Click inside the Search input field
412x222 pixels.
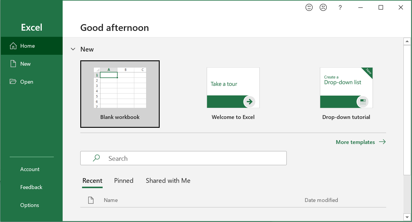(184, 158)
